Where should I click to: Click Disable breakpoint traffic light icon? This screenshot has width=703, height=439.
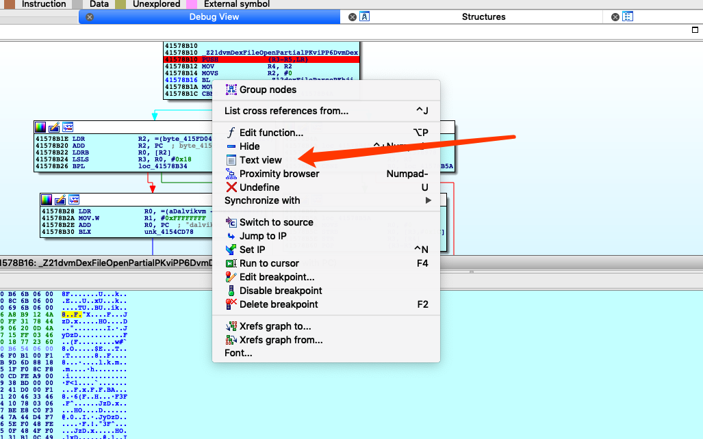click(231, 291)
